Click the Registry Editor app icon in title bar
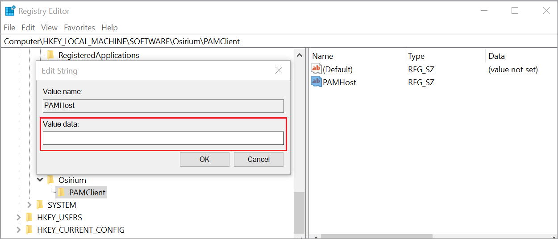 pos(10,11)
